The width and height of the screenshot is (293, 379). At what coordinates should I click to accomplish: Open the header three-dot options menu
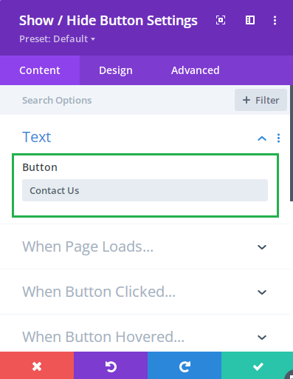pos(275,20)
